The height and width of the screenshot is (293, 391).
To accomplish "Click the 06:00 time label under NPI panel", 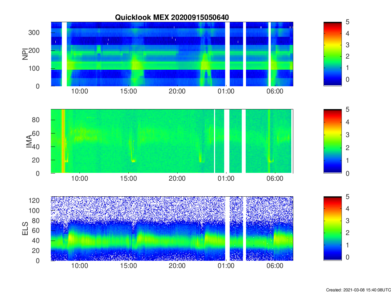I will 275,91.
